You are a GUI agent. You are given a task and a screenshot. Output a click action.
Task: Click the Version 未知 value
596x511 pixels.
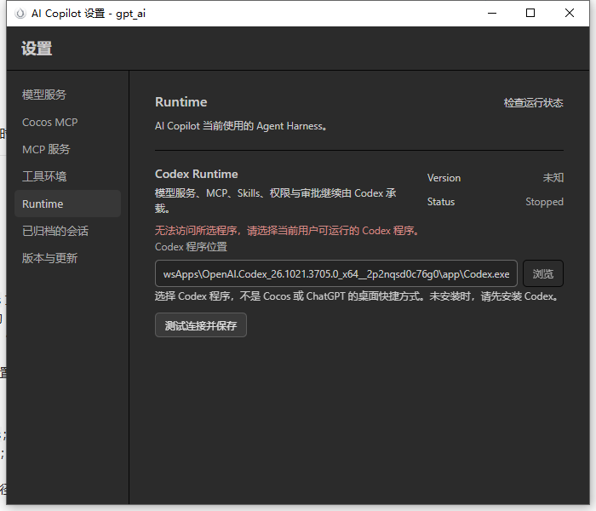click(x=553, y=178)
